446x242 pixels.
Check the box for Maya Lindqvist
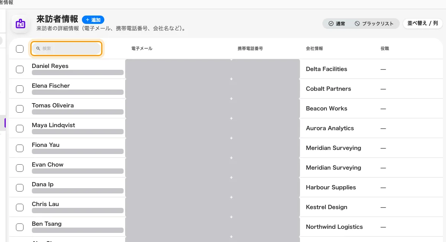click(x=20, y=129)
